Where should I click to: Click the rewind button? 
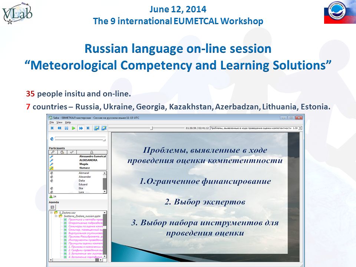pos(59,128)
